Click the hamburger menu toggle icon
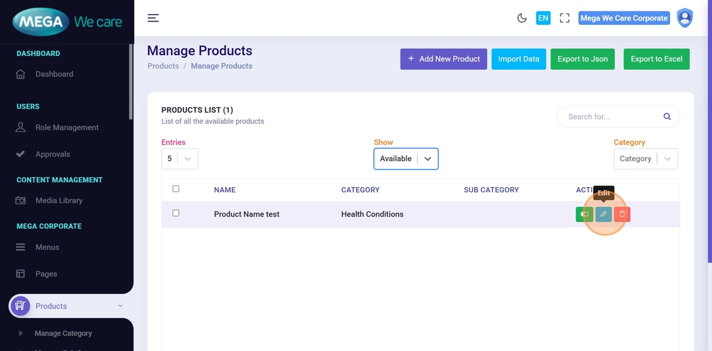This screenshot has height=351, width=712. [153, 18]
